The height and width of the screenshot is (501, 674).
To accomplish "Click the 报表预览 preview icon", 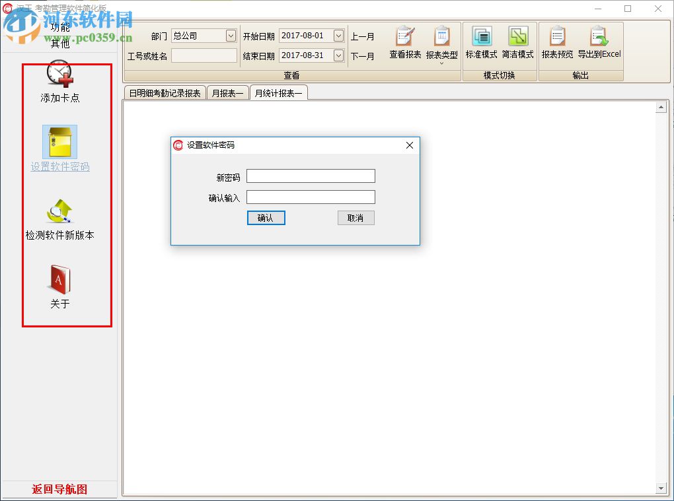I will tap(558, 43).
